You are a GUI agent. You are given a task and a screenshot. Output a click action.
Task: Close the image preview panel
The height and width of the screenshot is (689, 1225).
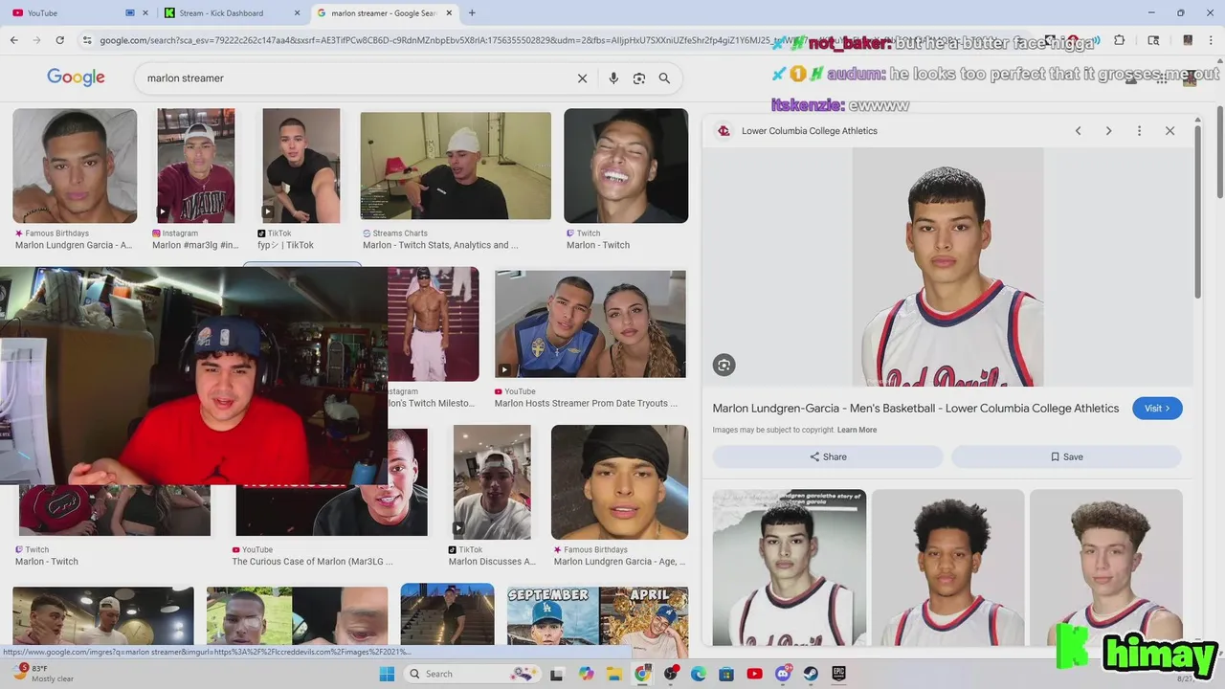(x=1169, y=131)
